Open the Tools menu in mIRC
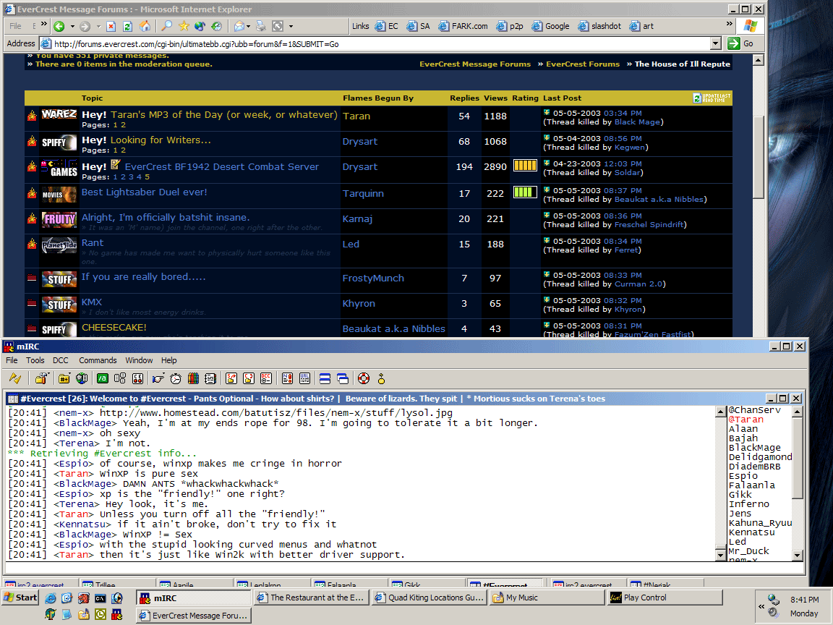833x625 pixels. coord(35,360)
